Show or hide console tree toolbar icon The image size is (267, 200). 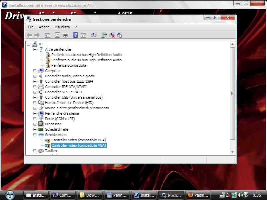click(x=47, y=35)
